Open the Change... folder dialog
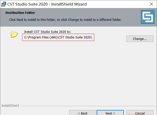Screen dimensions: 157x115 [140, 39]
